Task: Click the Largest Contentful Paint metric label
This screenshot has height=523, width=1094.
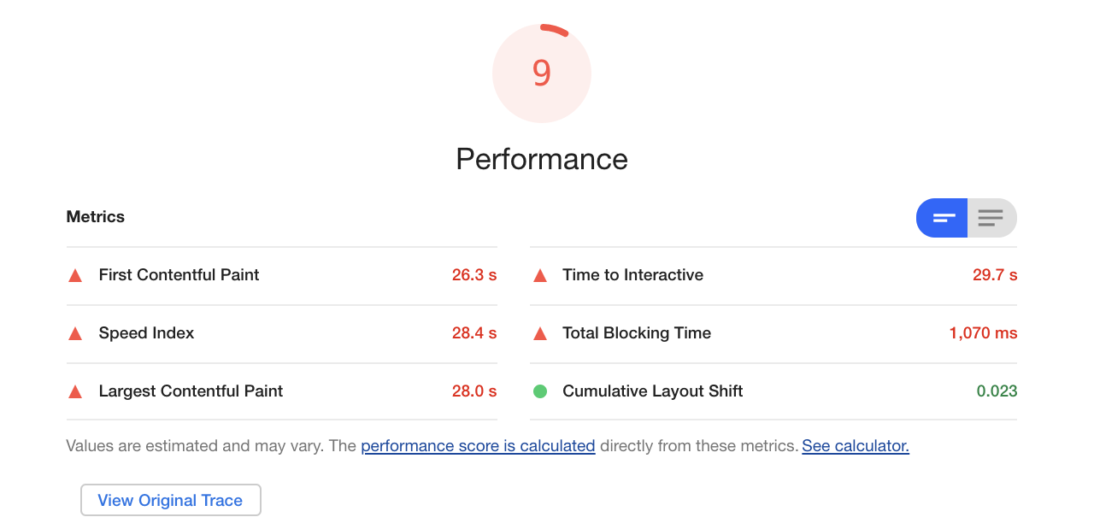Action: (x=191, y=391)
